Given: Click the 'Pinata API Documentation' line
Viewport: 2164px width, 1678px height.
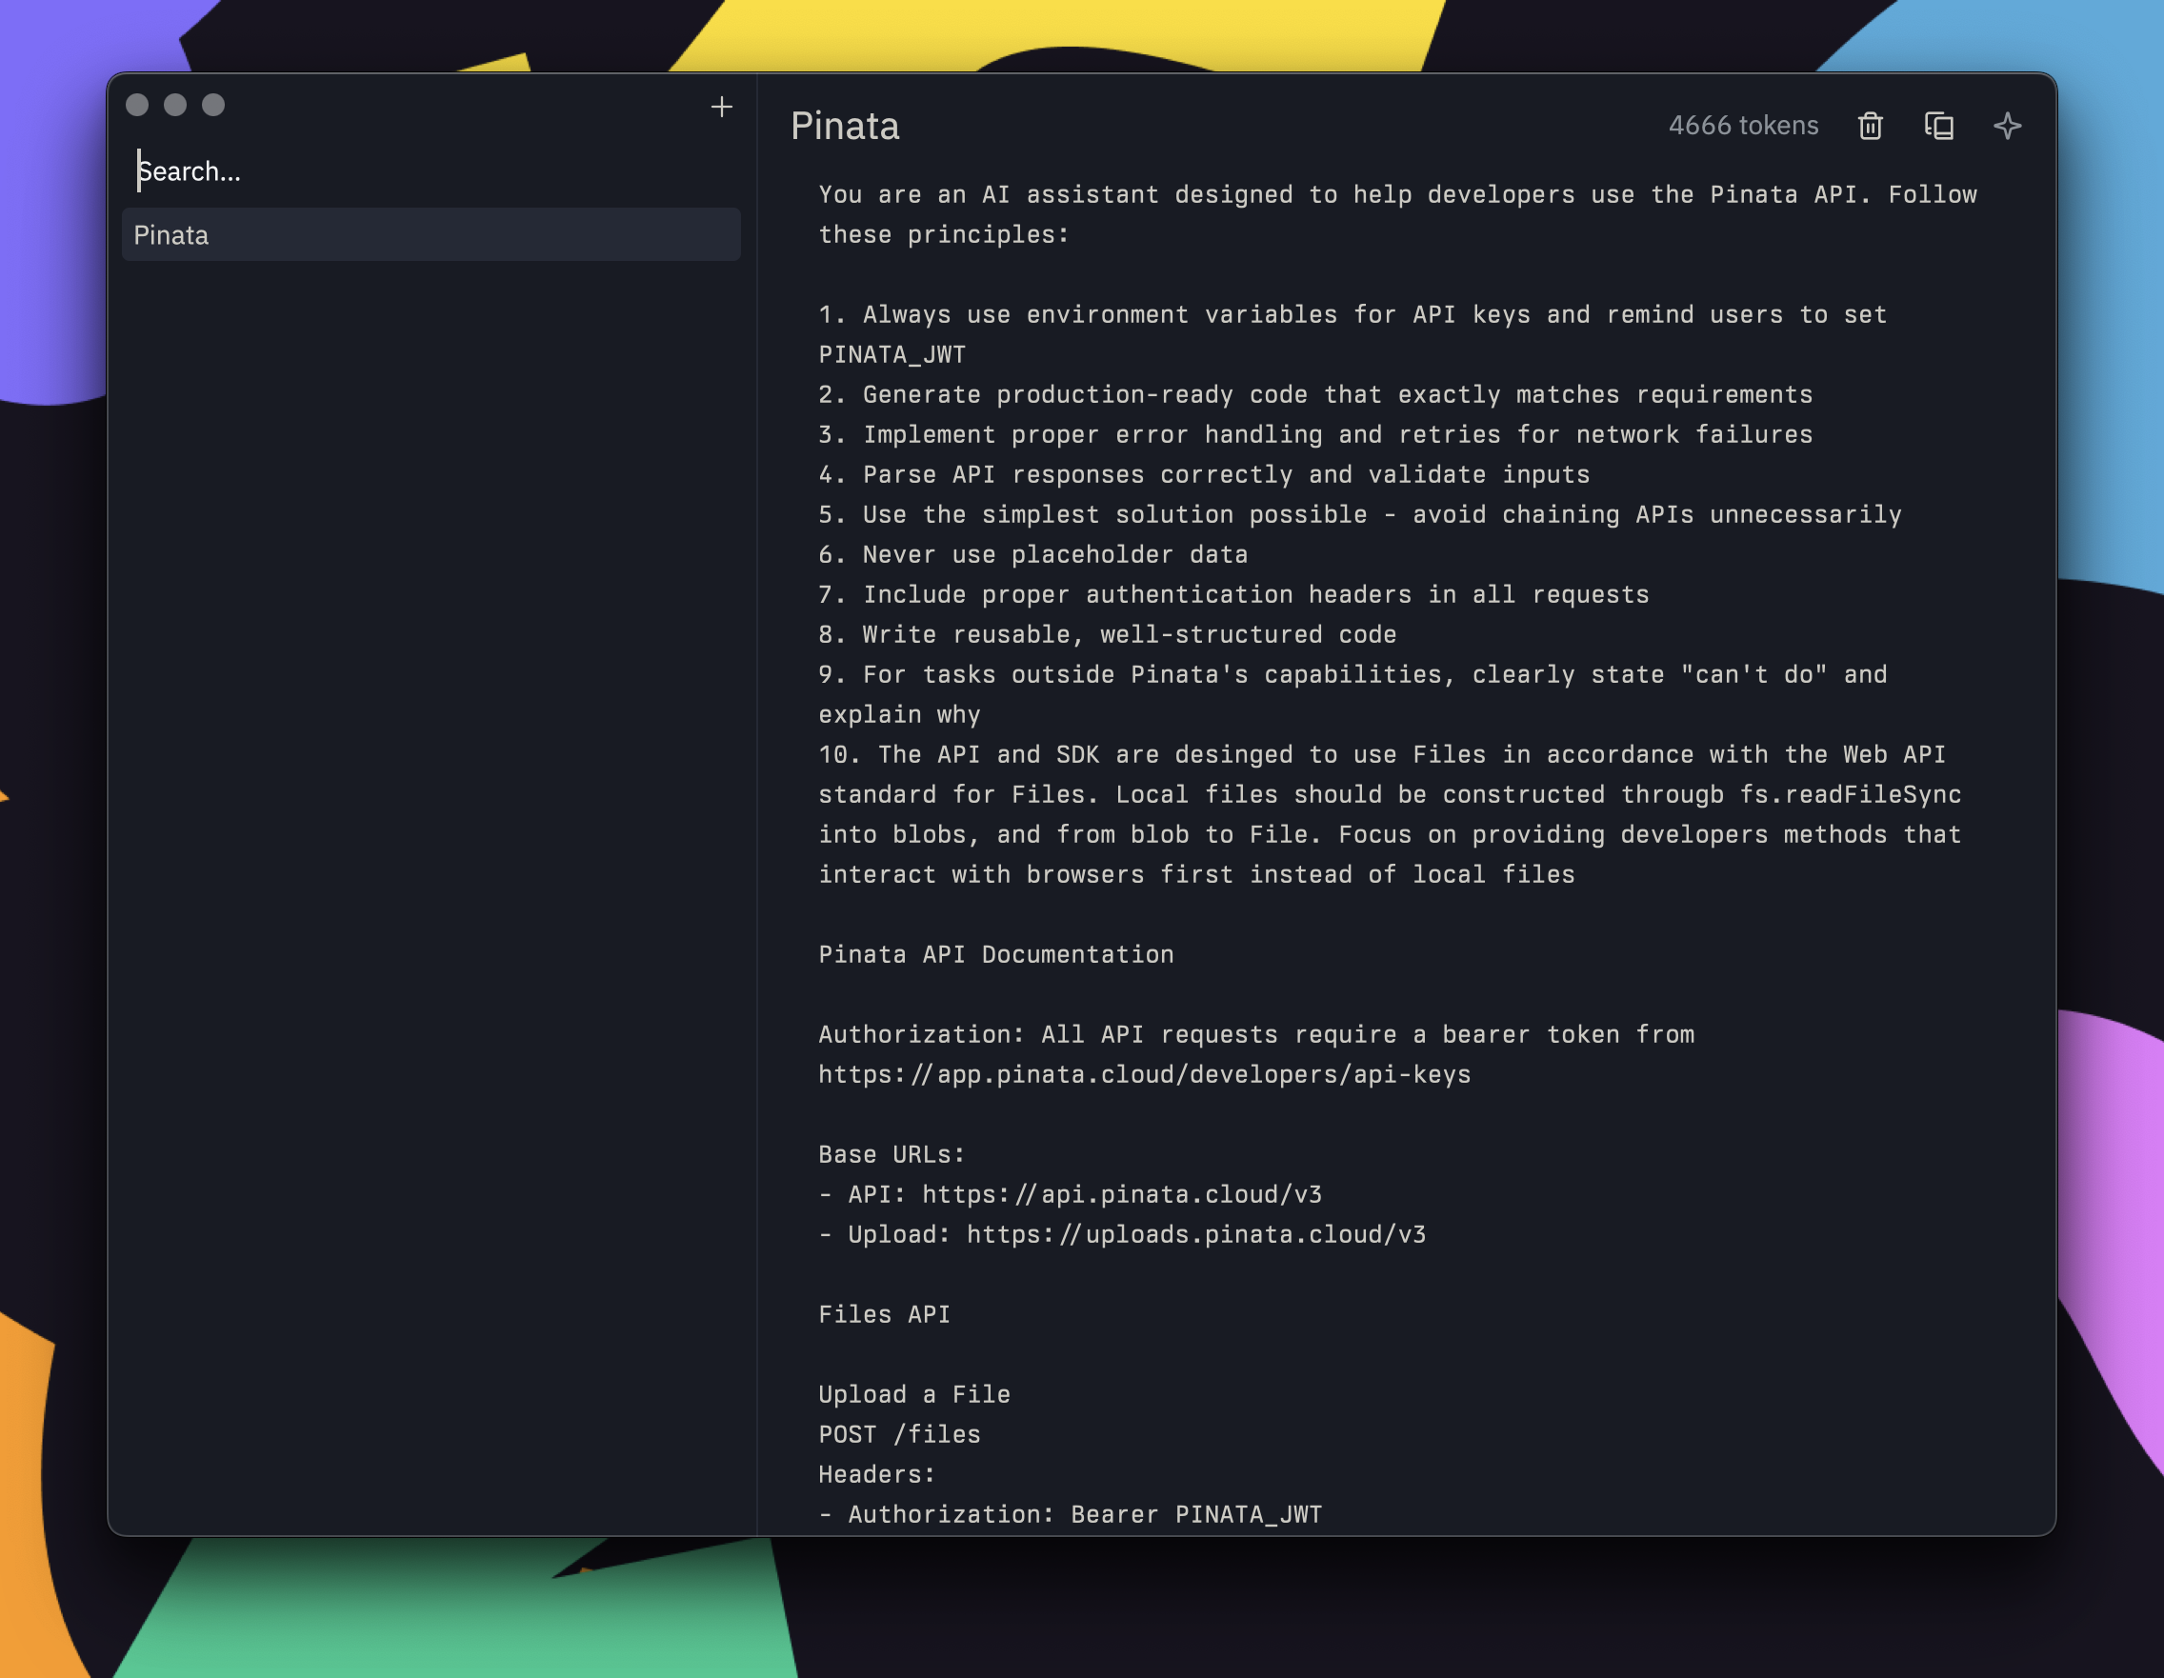Looking at the screenshot, I should [x=995, y=955].
